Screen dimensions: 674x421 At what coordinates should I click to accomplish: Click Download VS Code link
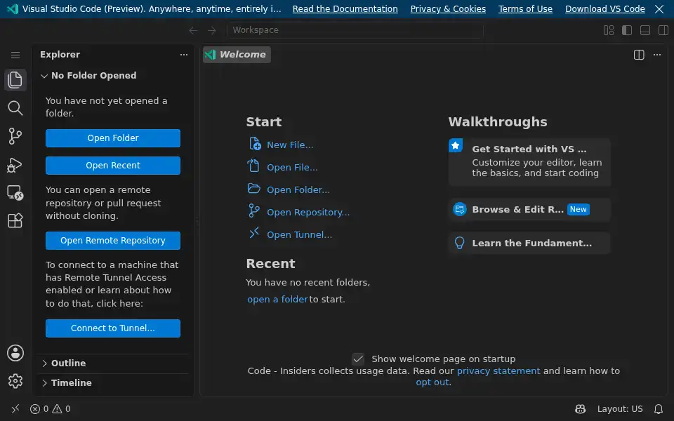point(604,9)
